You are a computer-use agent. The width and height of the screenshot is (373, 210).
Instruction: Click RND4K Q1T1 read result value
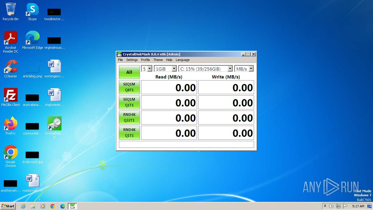169,133
